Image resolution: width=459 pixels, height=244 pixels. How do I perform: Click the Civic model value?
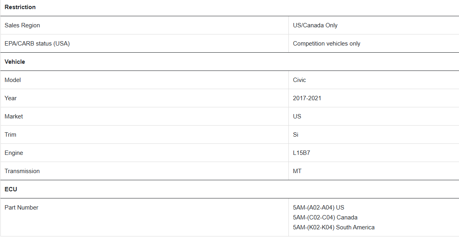[299, 80]
